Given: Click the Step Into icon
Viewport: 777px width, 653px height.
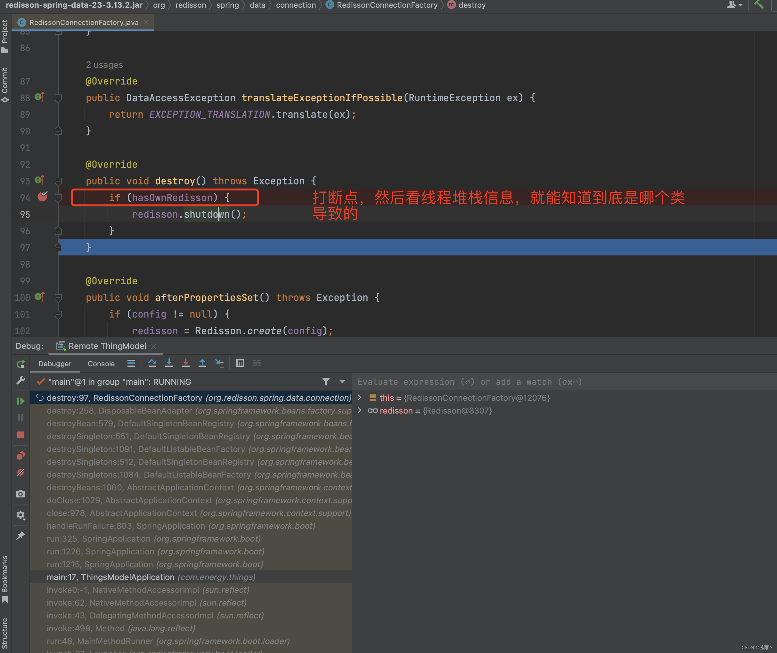Looking at the screenshot, I should (169, 363).
